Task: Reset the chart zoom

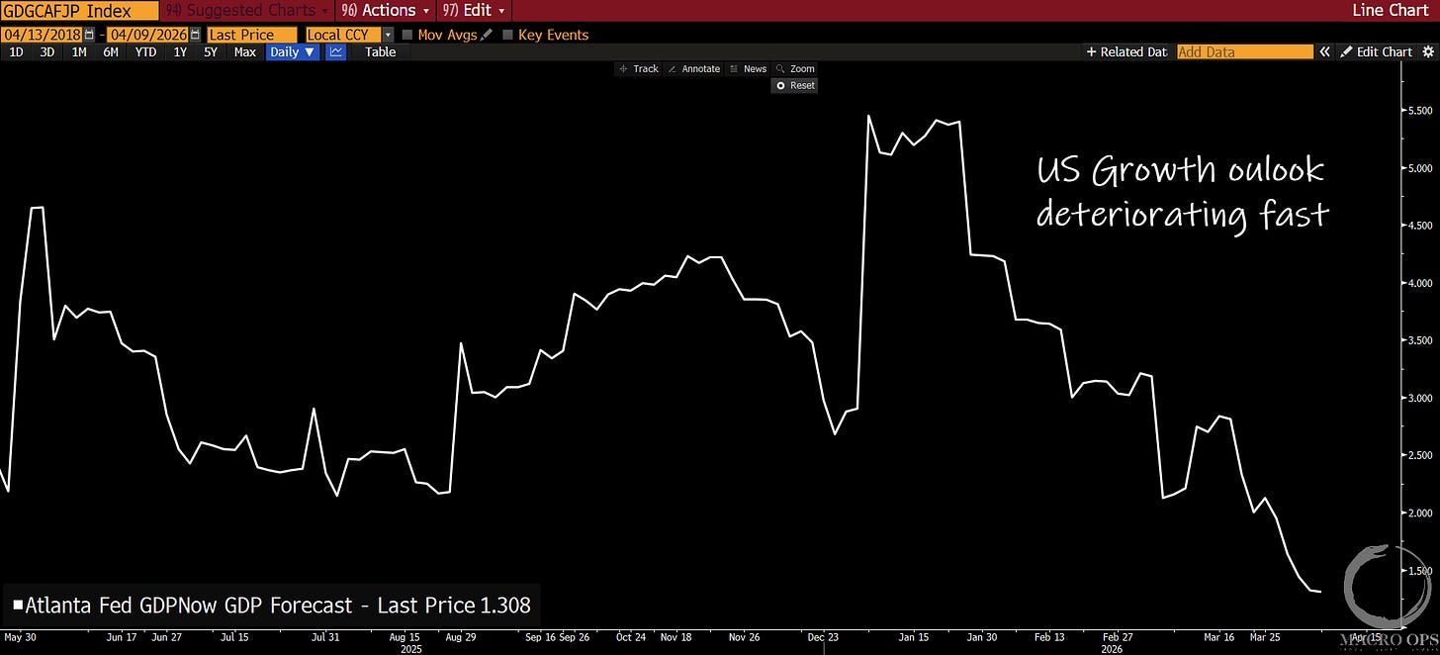Action: pyautogui.click(x=795, y=86)
